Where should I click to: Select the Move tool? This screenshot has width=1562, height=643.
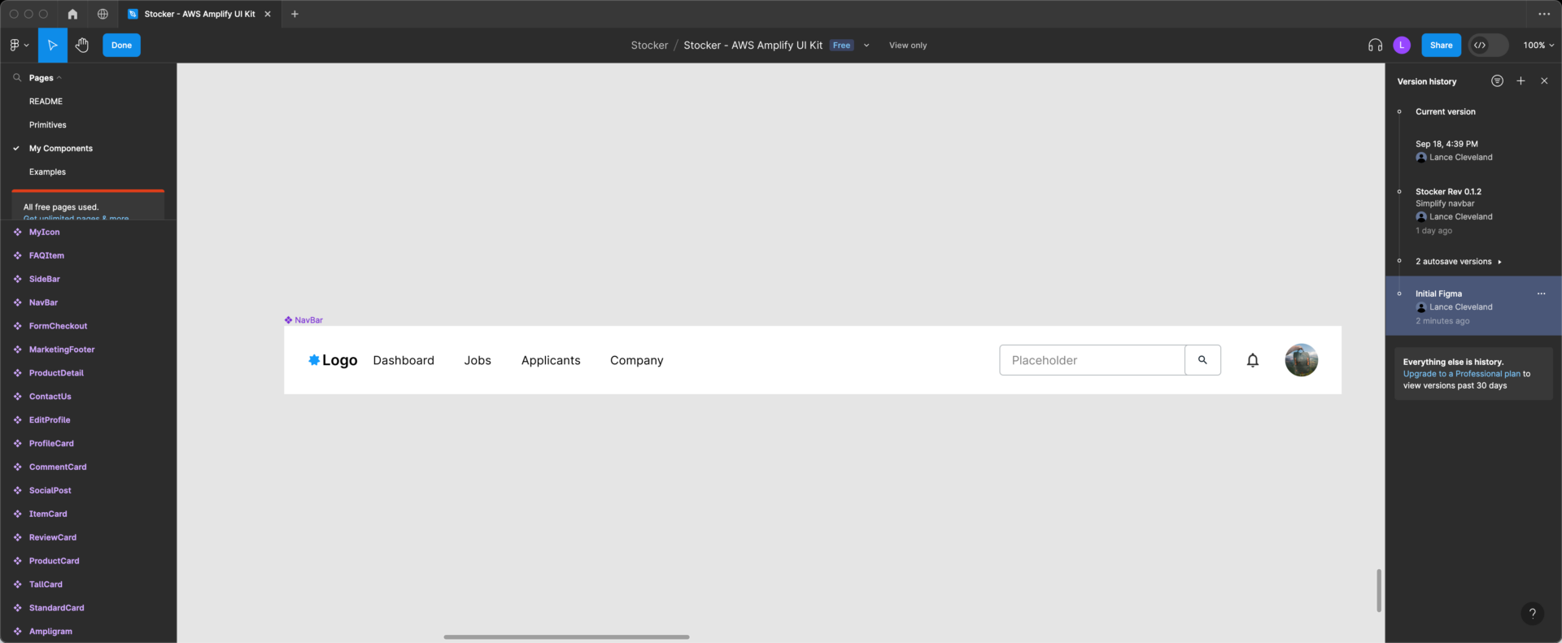53,46
